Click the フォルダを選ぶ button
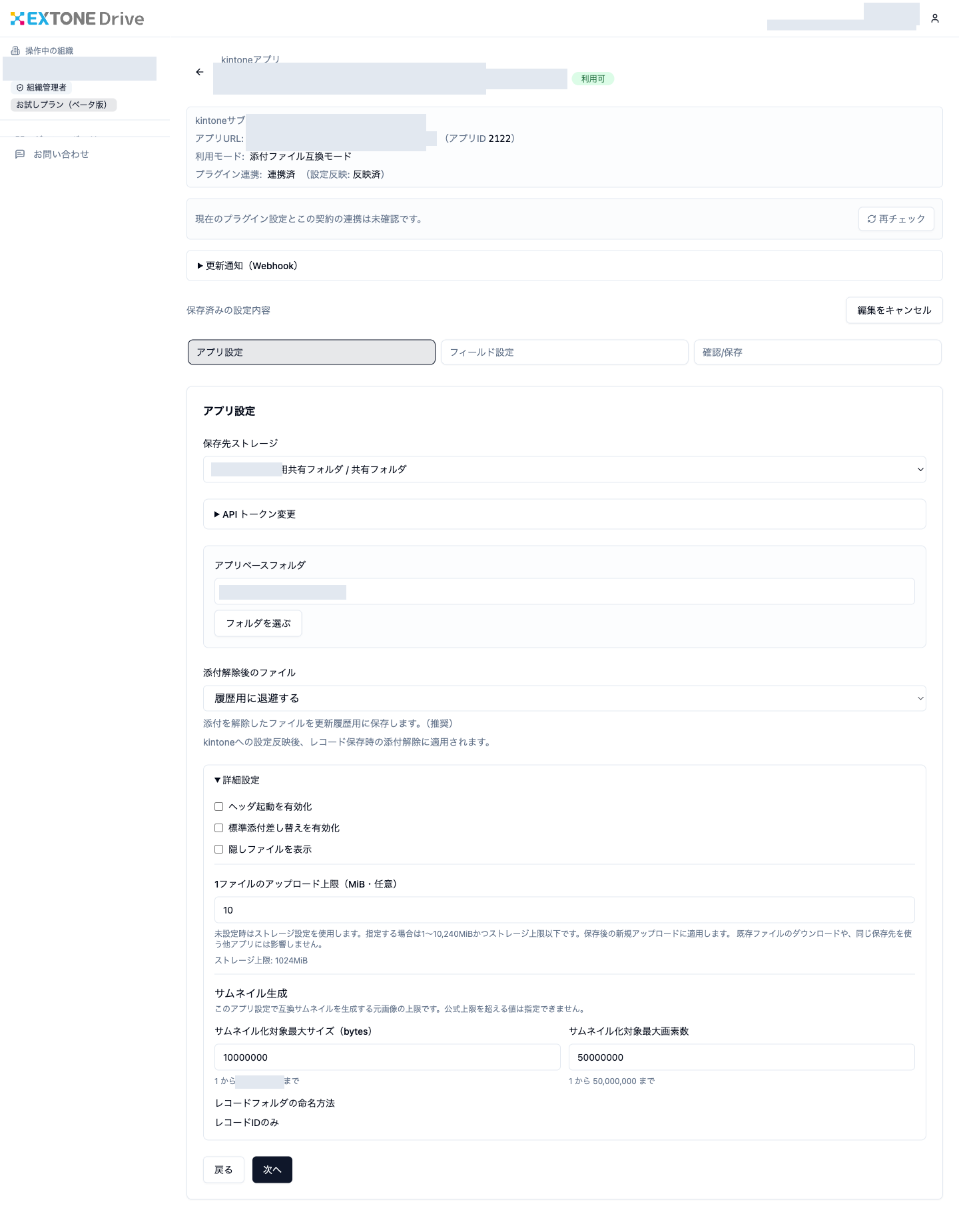Image resolution: width=959 pixels, height=1216 pixels. pyautogui.click(x=258, y=624)
